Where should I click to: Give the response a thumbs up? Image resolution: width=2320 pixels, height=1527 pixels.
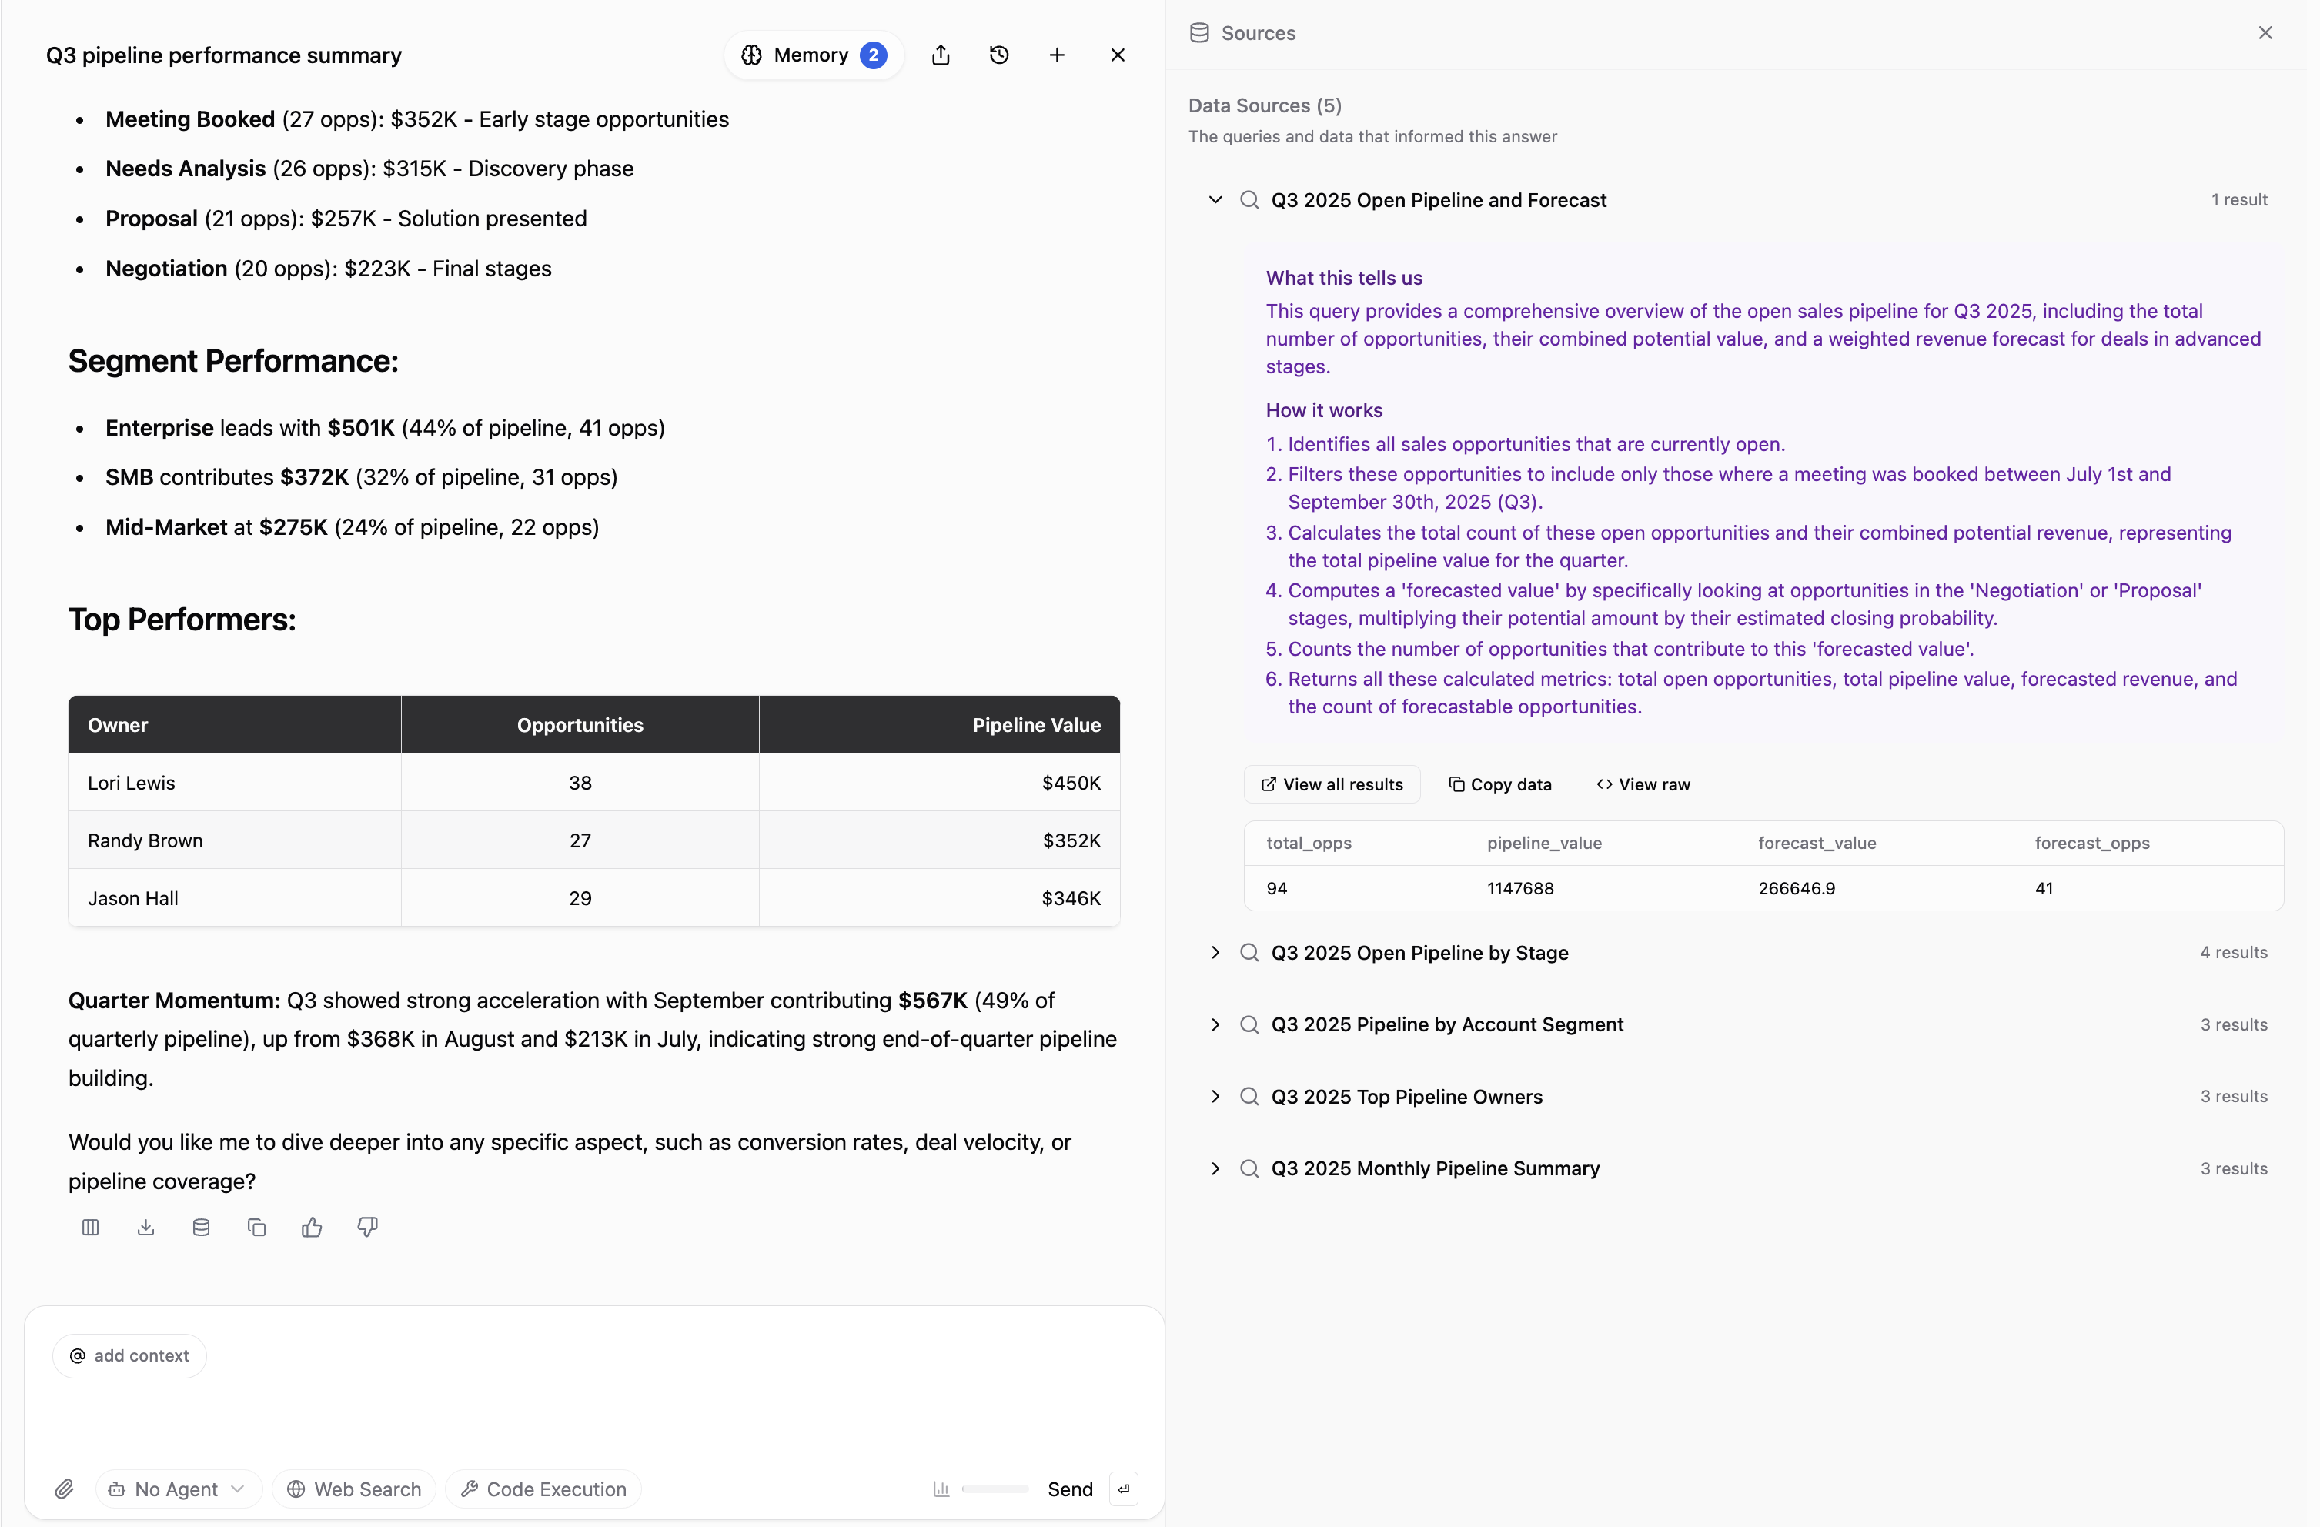coord(310,1227)
